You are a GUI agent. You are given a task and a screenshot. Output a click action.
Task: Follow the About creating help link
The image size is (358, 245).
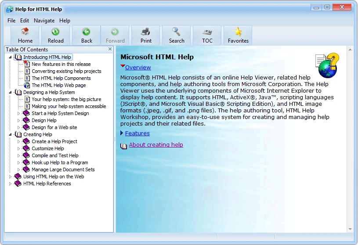tap(156, 145)
